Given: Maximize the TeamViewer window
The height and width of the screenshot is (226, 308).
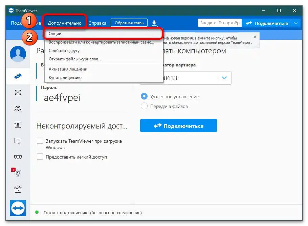Looking at the screenshot, I should 279,10.
